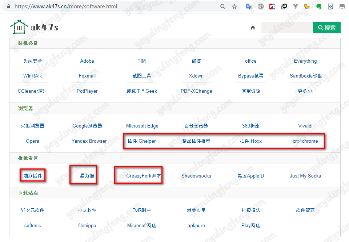Image resolution: width=349 pixels, height=242 pixels.
Task: Open the Sandboxie沙盘 link
Action: [x=306, y=76]
